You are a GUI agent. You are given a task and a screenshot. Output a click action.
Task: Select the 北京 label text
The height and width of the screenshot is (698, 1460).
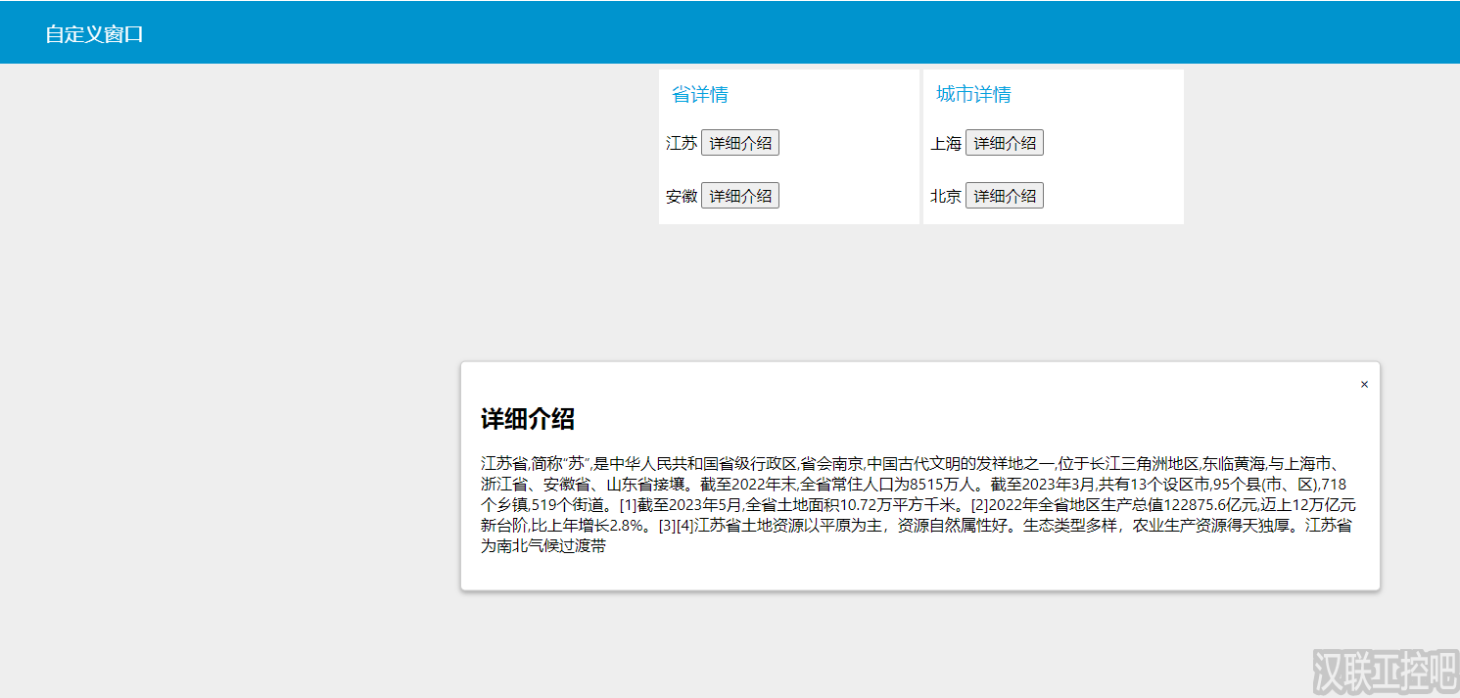tap(946, 195)
